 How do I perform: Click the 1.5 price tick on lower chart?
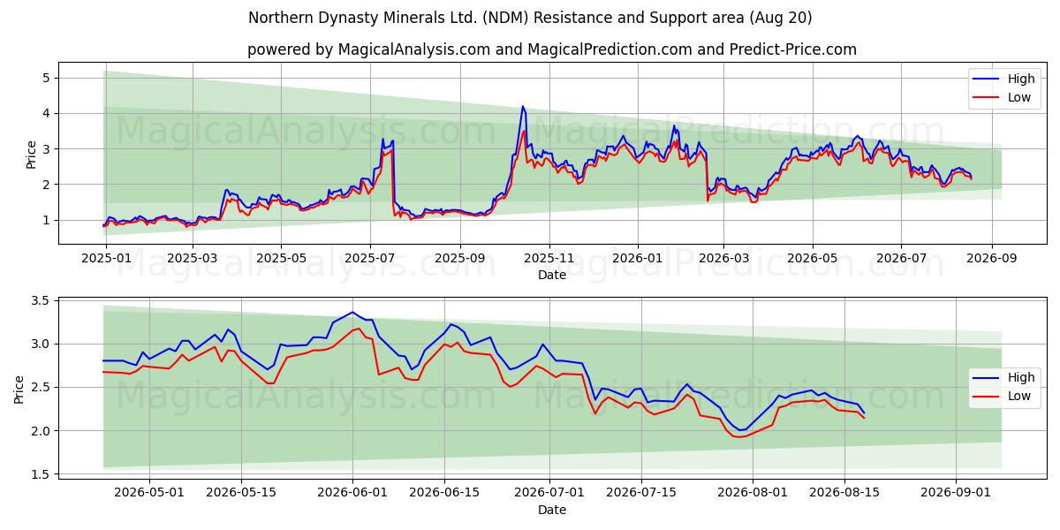42,474
